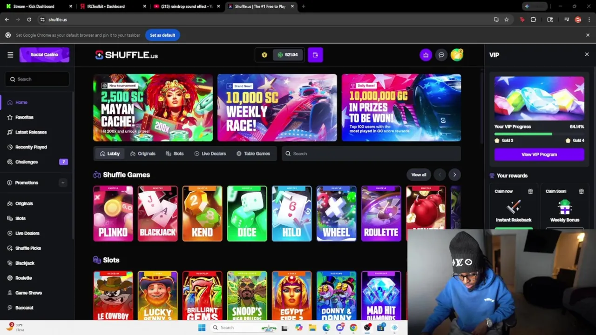
Task: Open the Blackjack game tile
Action: (x=158, y=214)
